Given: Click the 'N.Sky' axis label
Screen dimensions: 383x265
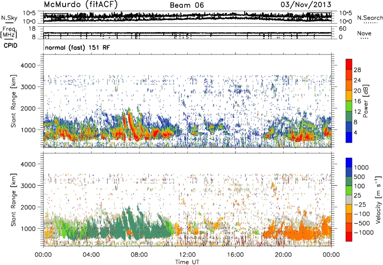Looking at the screenshot, I should [x=9, y=18].
